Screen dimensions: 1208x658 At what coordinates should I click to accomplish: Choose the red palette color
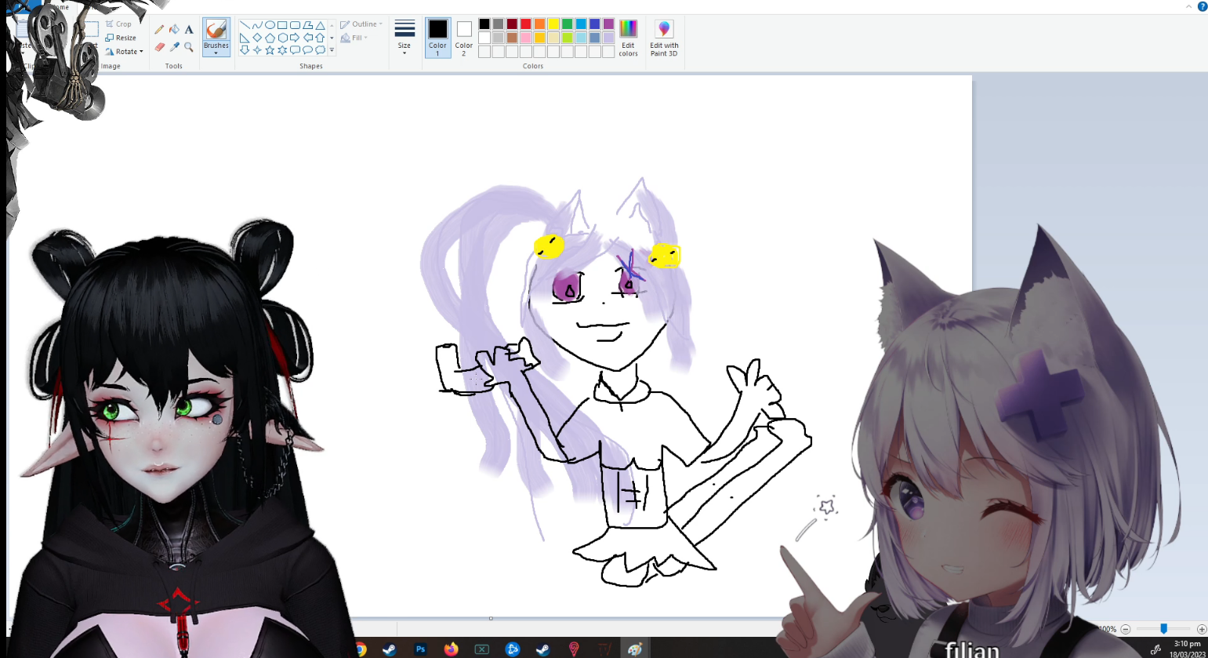pyautogui.click(x=526, y=24)
